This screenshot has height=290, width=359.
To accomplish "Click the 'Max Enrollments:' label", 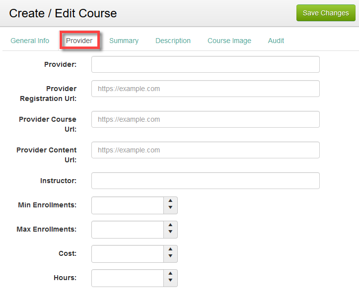I will click(x=47, y=229).
